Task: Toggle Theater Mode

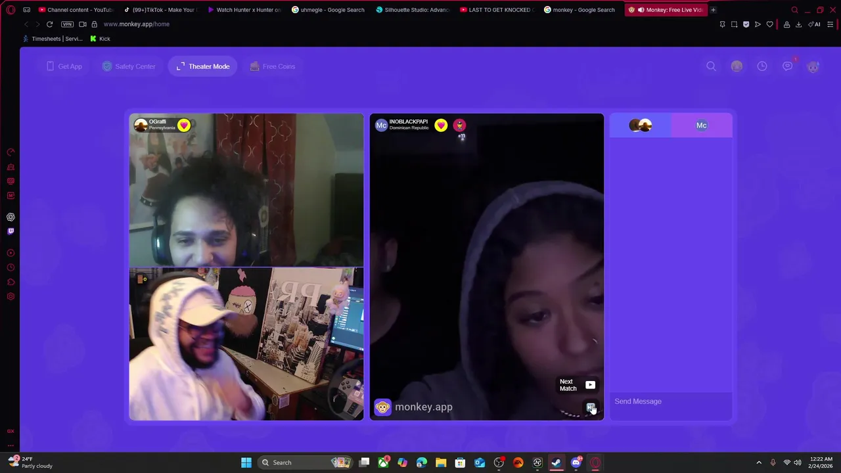Action: [x=202, y=66]
